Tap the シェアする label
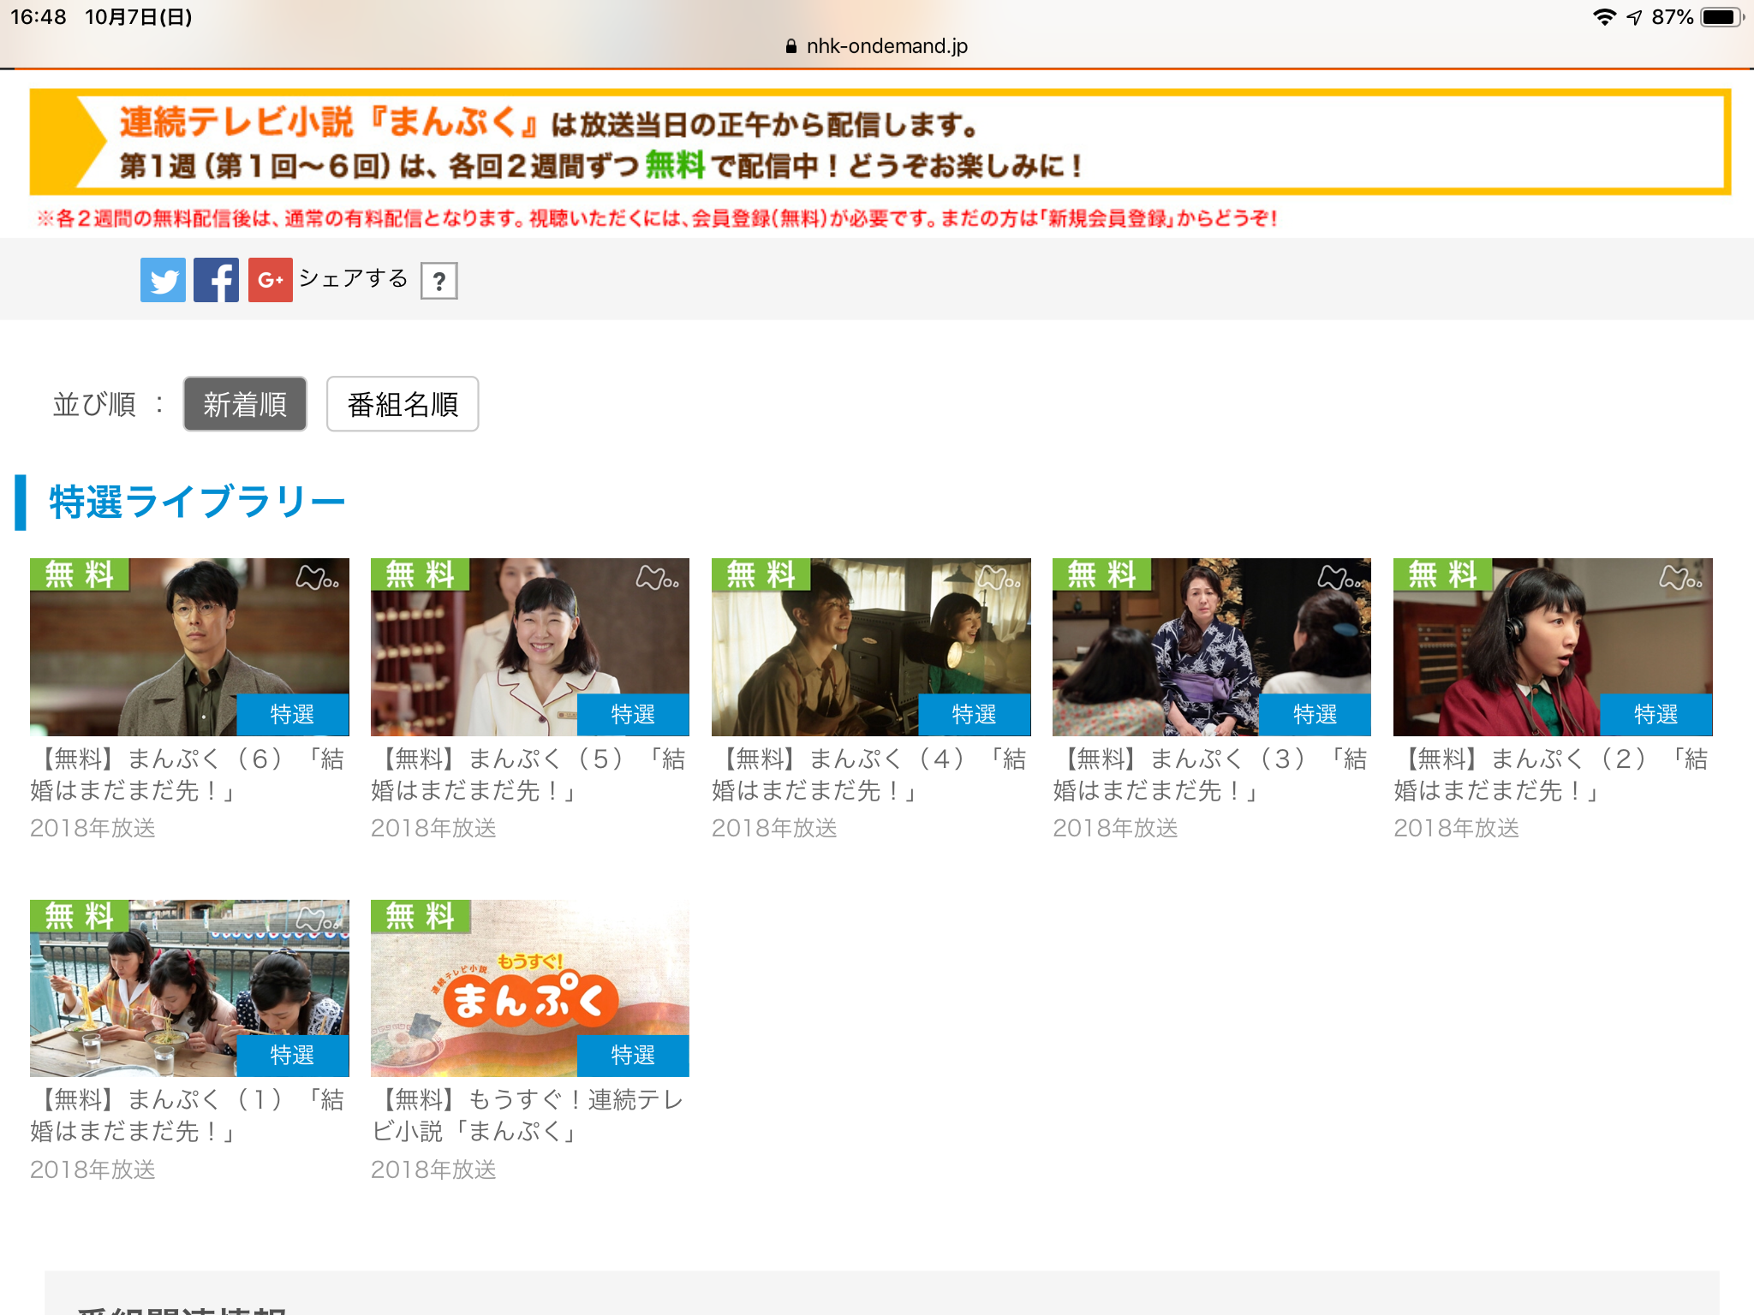The width and height of the screenshot is (1754, 1315). pos(353,278)
